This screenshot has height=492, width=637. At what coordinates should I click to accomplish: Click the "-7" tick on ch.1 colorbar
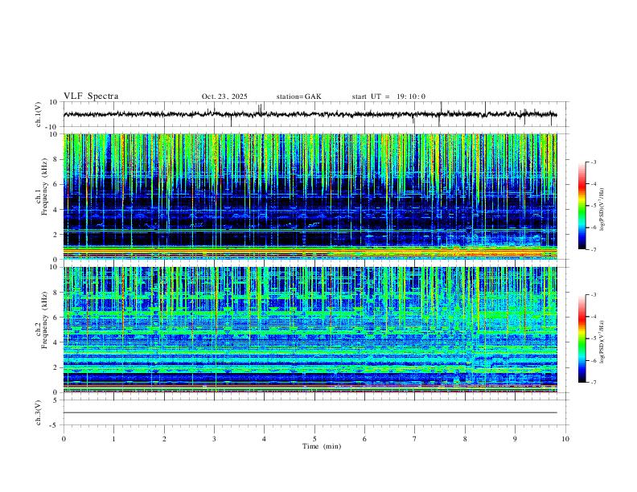(x=593, y=250)
